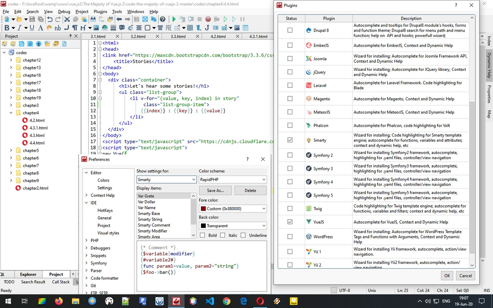
Task: Open Visual Studio Code from the taskbar
Action: pyautogui.click(x=210, y=301)
